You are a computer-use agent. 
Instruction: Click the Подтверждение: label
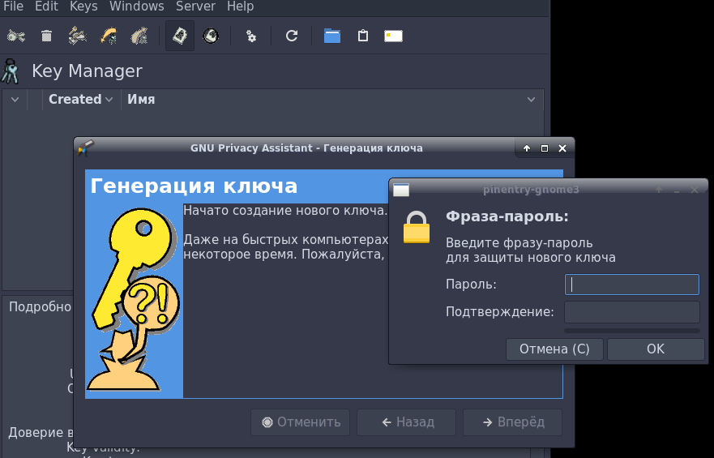(x=500, y=312)
